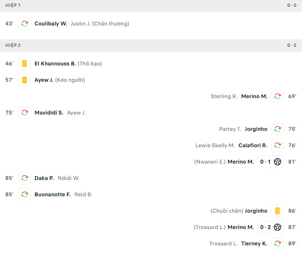Click the 0 - 2 score box
This screenshot has width=303, height=254.
point(265,227)
